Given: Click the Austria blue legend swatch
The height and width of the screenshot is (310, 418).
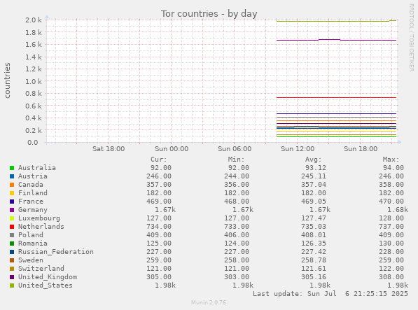Looking at the screenshot, I should point(12,176).
